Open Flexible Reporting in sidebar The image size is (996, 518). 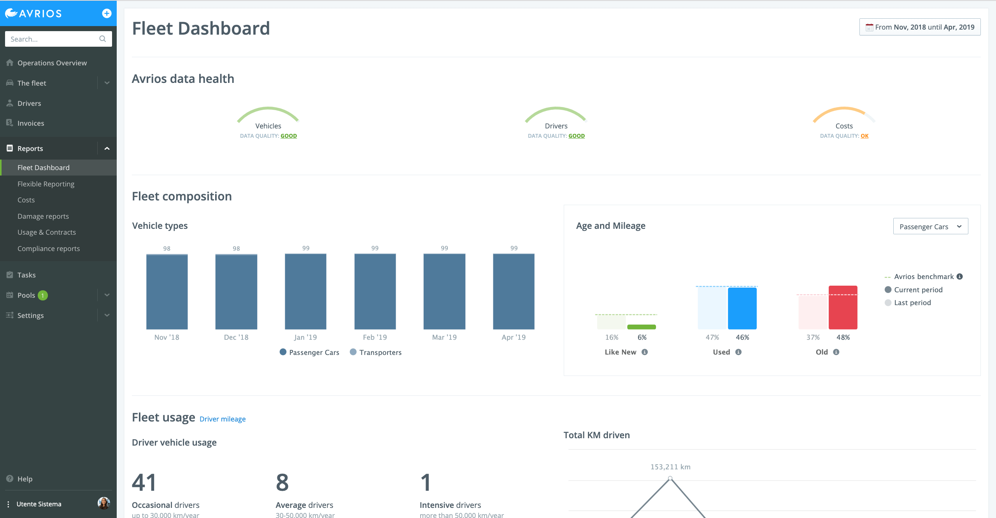click(x=46, y=184)
